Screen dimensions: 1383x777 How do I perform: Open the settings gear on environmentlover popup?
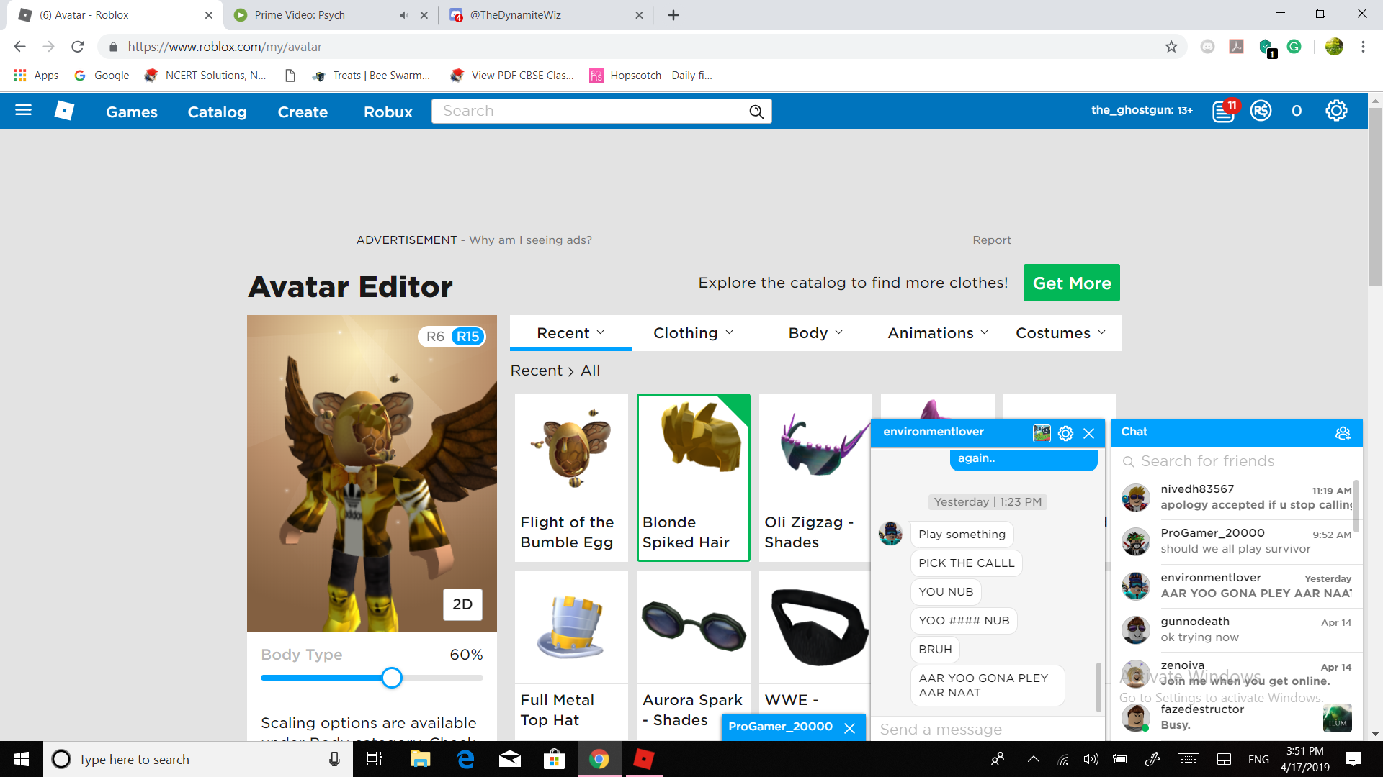click(1065, 432)
